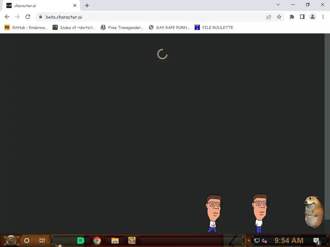Expand the tab search chevron
The height and width of the screenshot is (247, 330).
[278, 5]
